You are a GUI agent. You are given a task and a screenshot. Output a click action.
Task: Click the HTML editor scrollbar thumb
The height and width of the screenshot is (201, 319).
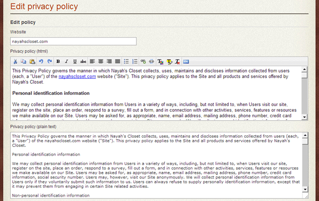tap(304, 75)
